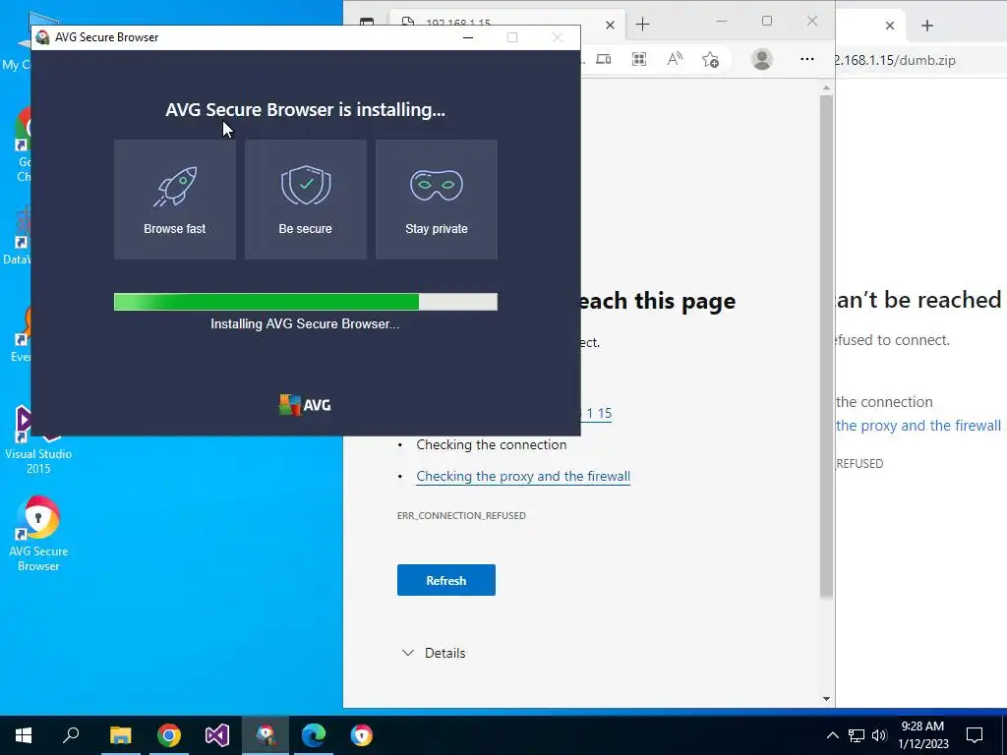The height and width of the screenshot is (755, 1007).
Task: Open Checking the proxy and the firewall link
Action: click(523, 477)
